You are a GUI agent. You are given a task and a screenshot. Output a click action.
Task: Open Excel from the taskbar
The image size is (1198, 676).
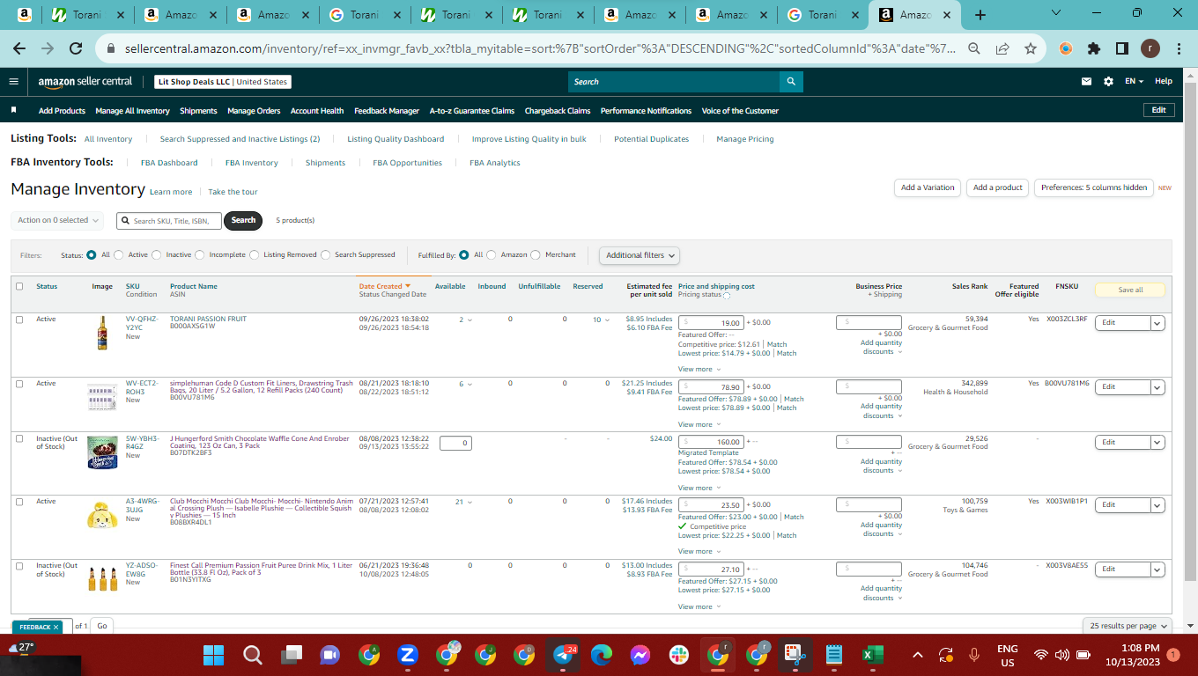[x=873, y=655]
